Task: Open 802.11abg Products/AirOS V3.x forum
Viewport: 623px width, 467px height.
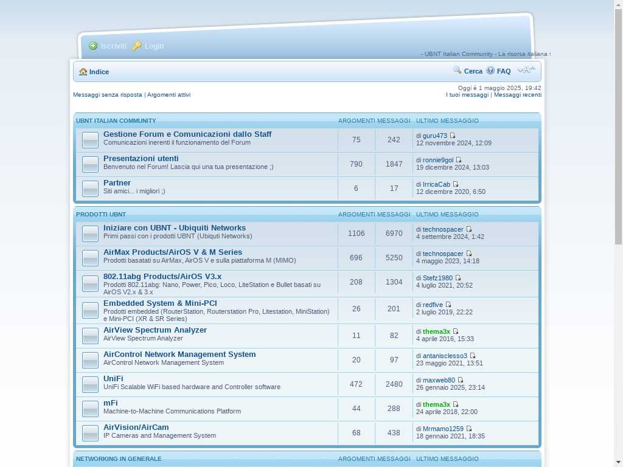Action: point(162,277)
